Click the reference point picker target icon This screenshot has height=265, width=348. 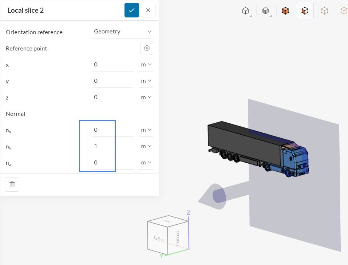click(x=147, y=48)
